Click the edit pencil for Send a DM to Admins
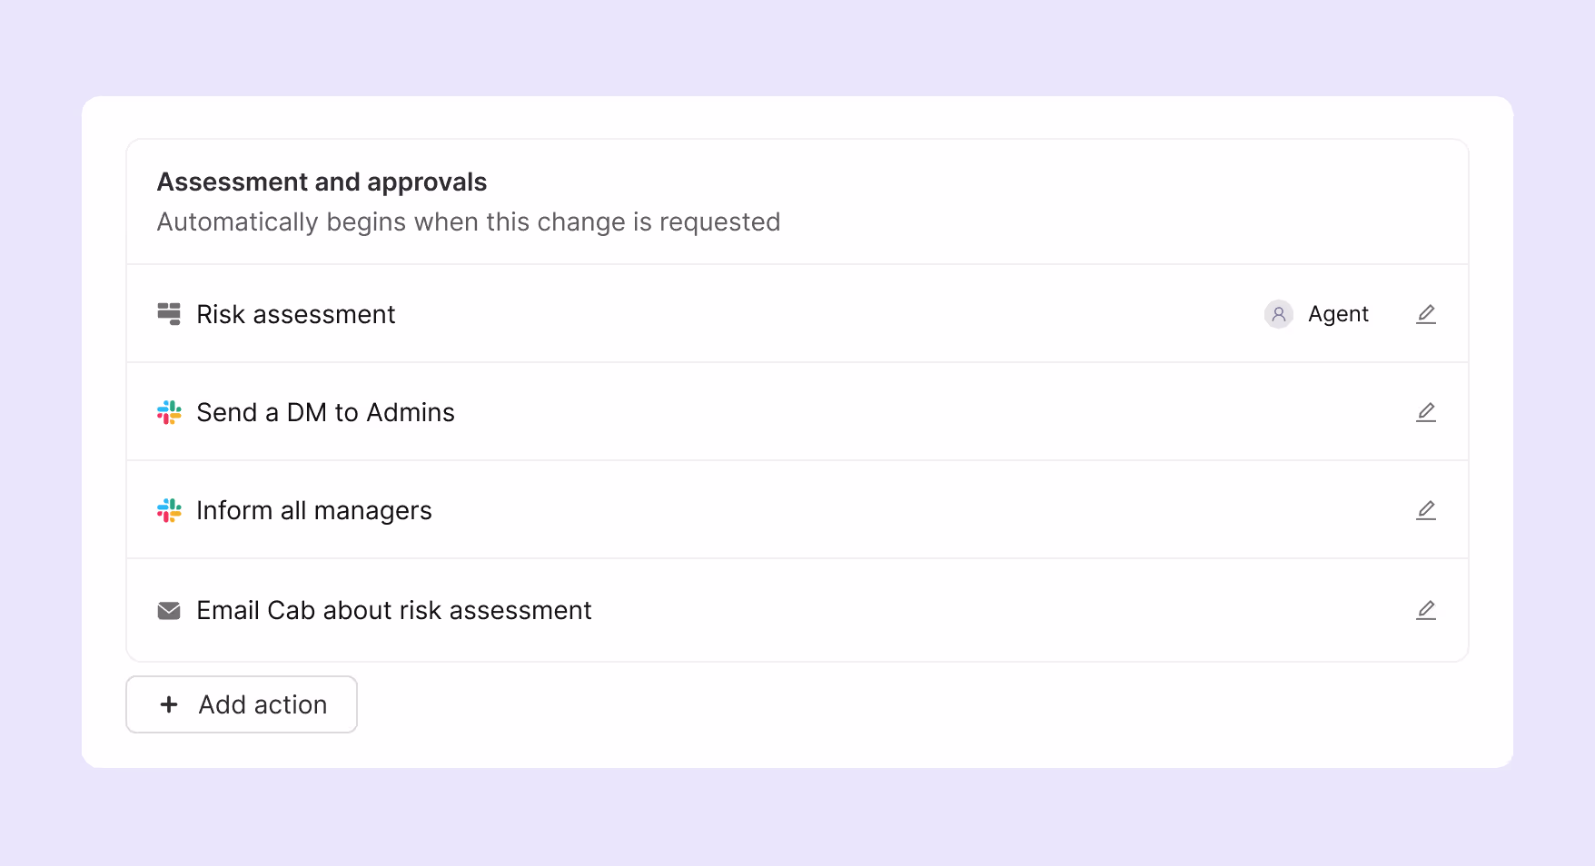1595x866 pixels. [1426, 412]
